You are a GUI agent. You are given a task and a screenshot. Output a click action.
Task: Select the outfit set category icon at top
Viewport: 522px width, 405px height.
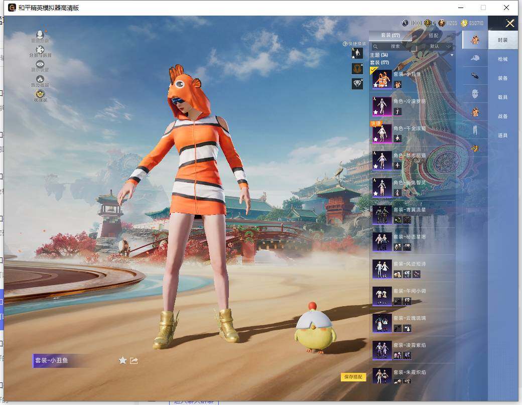pyautogui.click(x=475, y=40)
